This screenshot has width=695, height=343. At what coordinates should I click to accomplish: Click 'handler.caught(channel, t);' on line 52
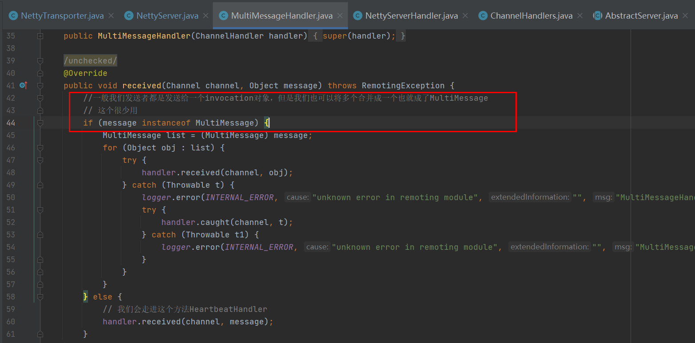[x=227, y=222]
